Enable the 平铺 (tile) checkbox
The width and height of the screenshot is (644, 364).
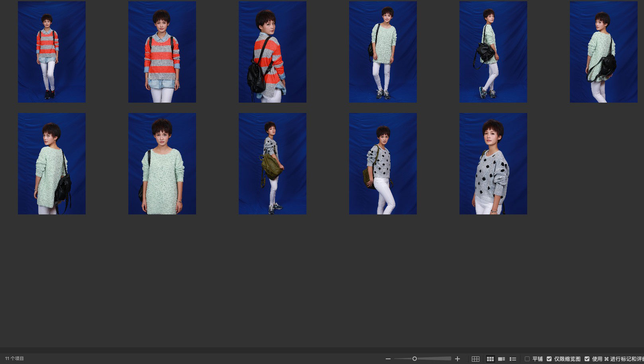[x=527, y=359]
